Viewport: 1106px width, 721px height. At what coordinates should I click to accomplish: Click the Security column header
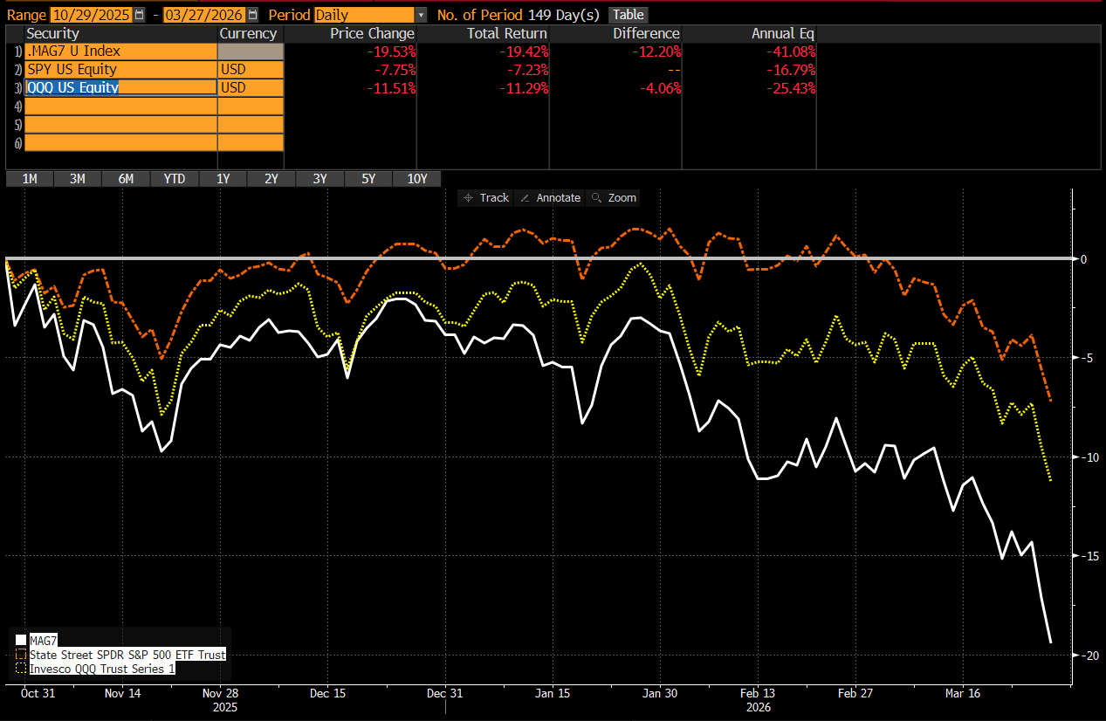[52, 34]
